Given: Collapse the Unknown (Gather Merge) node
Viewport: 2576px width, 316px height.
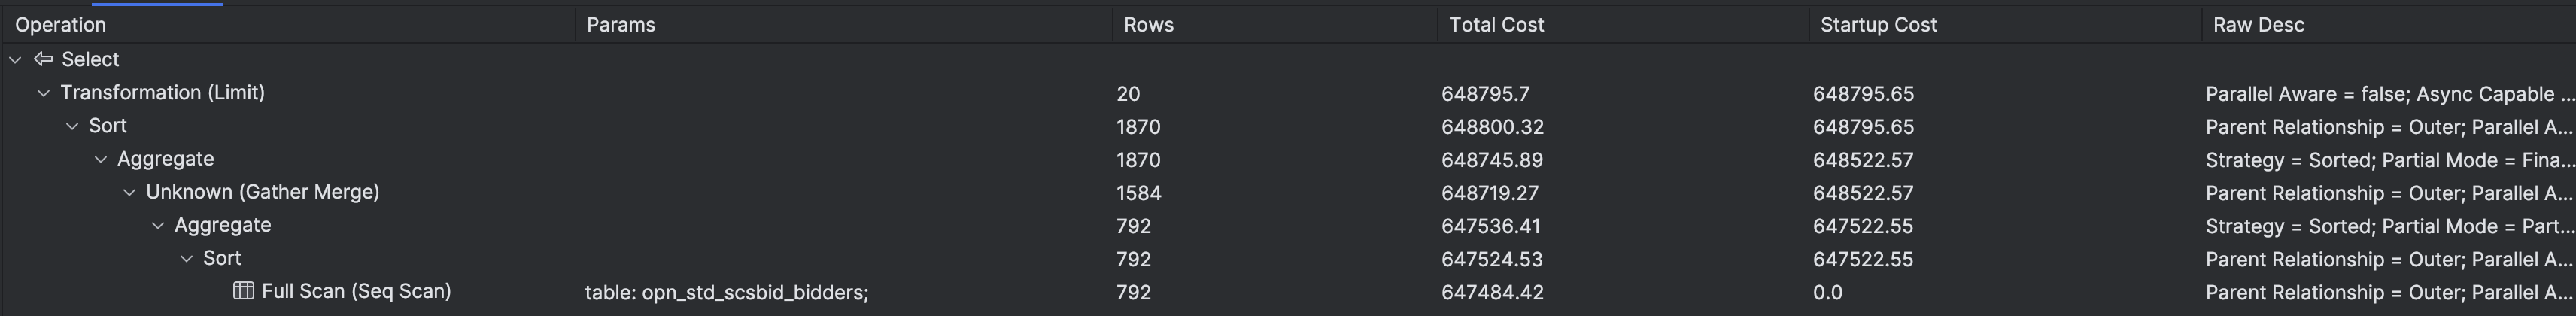Looking at the screenshot, I should [129, 192].
